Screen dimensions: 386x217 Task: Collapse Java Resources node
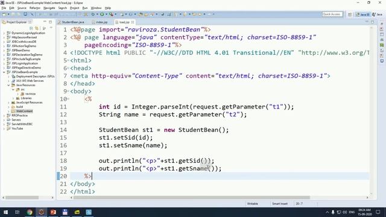[8, 85]
